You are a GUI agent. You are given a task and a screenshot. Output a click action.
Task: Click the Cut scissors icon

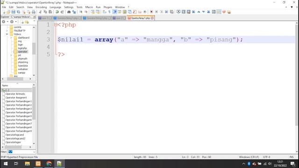[40, 12]
